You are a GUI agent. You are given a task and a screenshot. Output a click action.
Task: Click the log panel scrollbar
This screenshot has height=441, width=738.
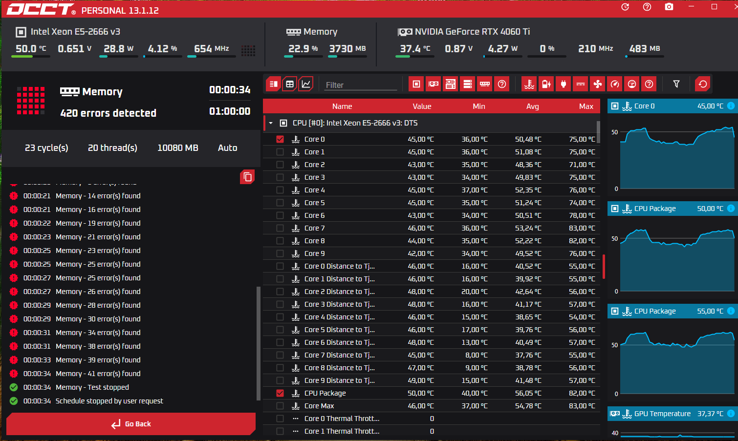(x=258, y=343)
